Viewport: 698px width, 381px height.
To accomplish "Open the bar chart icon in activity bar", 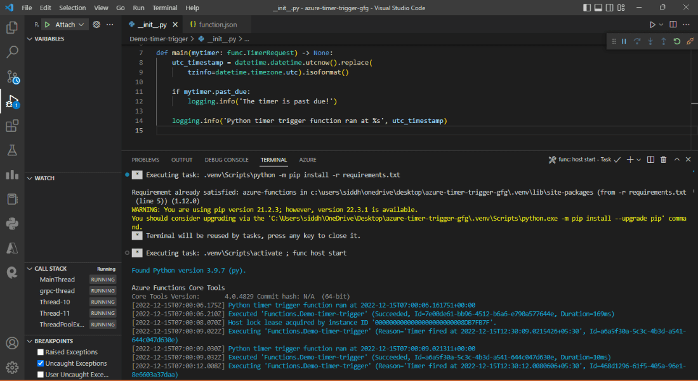I will (x=12, y=175).
